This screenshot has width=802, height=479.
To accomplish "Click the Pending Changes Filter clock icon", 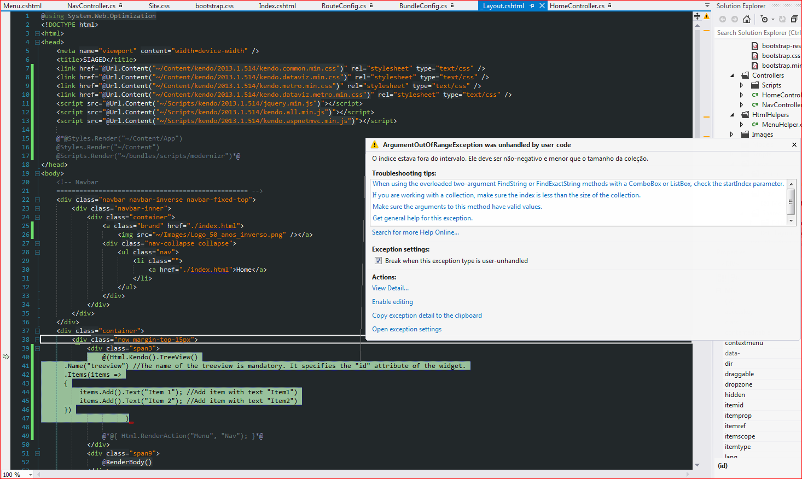I will 764,19.
